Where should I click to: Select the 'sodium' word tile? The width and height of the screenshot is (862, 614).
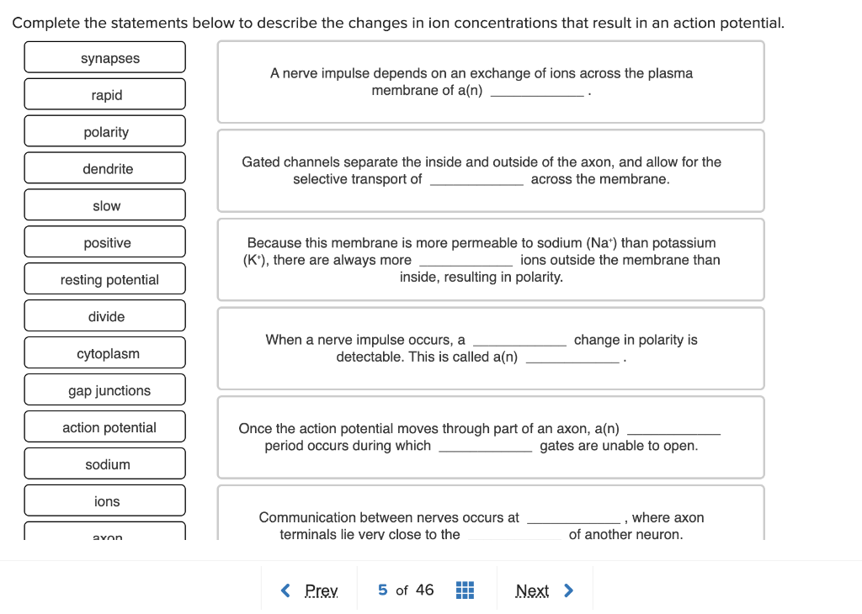[104, 463]
